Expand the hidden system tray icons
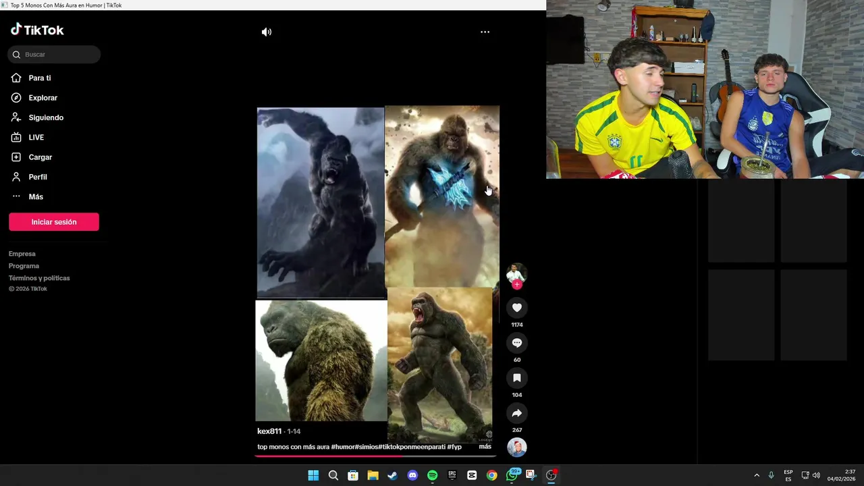The image size is (864, 486). click(x=757, y=475)
